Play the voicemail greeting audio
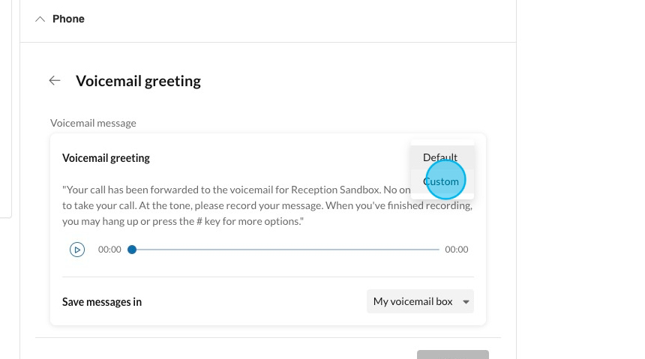This screenshot has width=645, height=359. (77, 250)
